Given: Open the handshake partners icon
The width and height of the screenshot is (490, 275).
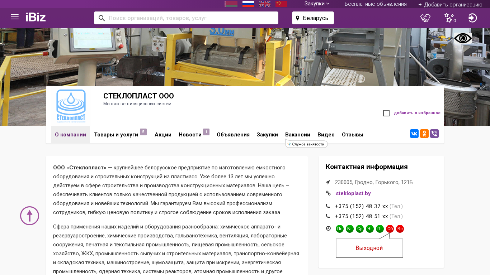Looking at the screenshot, I should click(425, 18).
